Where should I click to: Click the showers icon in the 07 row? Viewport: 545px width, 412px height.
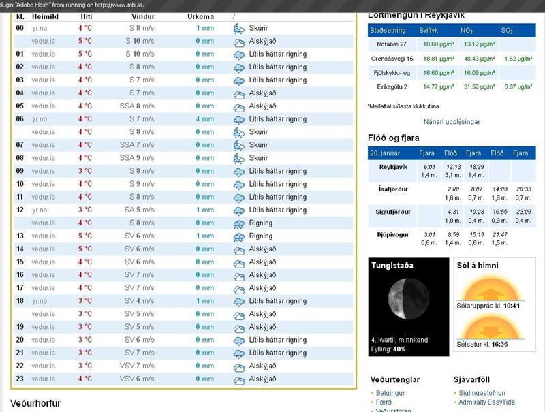tap(239, 145)
